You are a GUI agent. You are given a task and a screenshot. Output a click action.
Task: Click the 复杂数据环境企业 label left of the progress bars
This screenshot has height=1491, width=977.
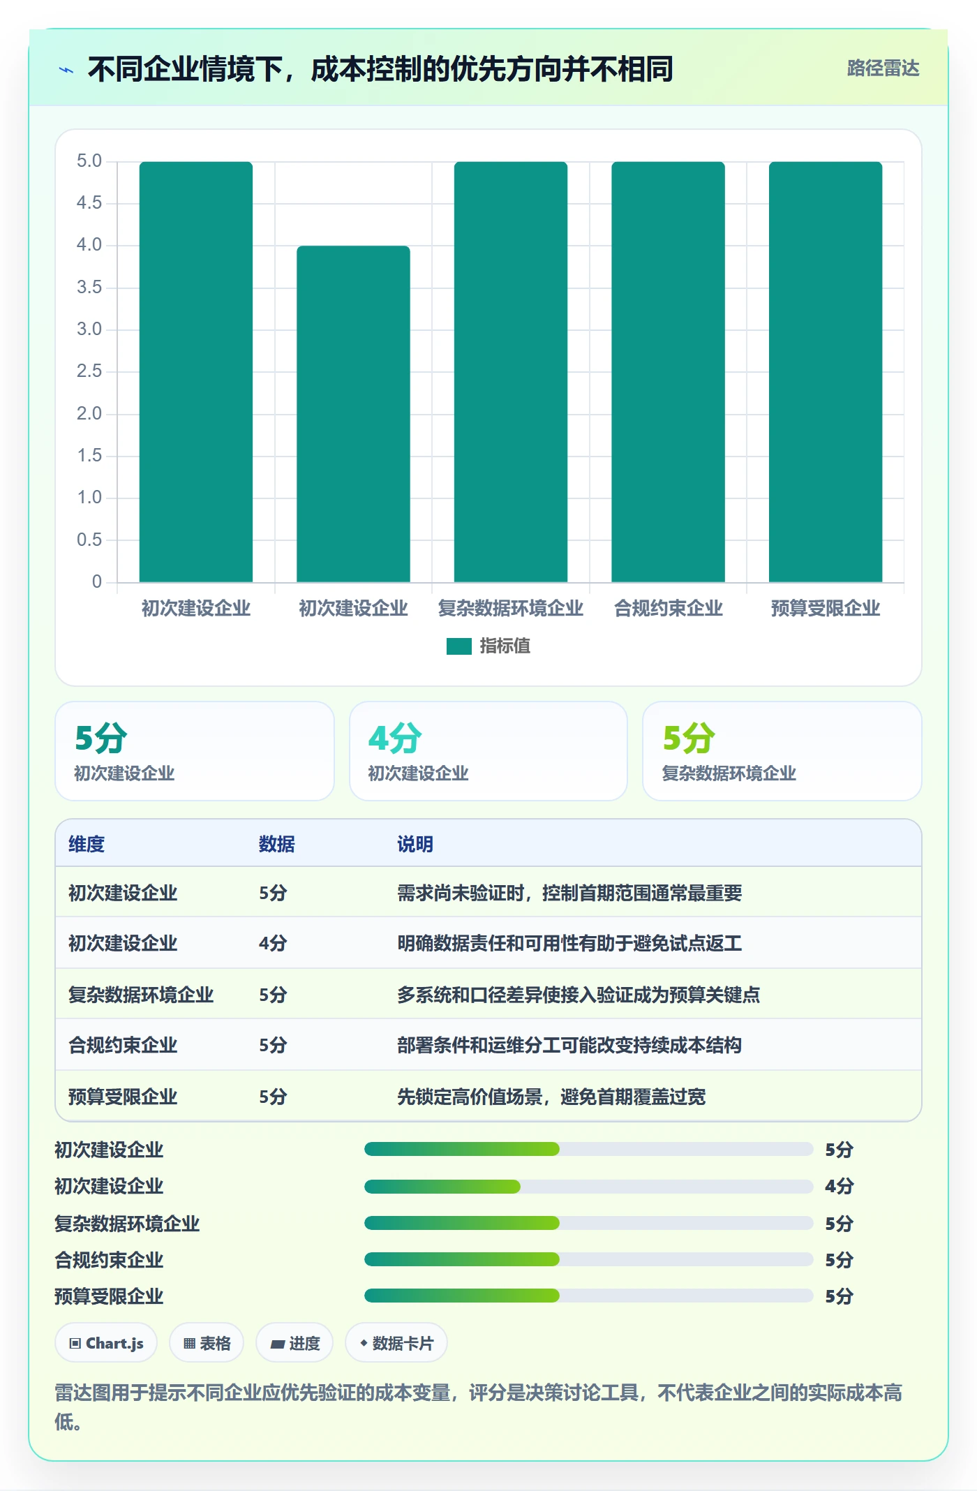(x=127, y=1224)
